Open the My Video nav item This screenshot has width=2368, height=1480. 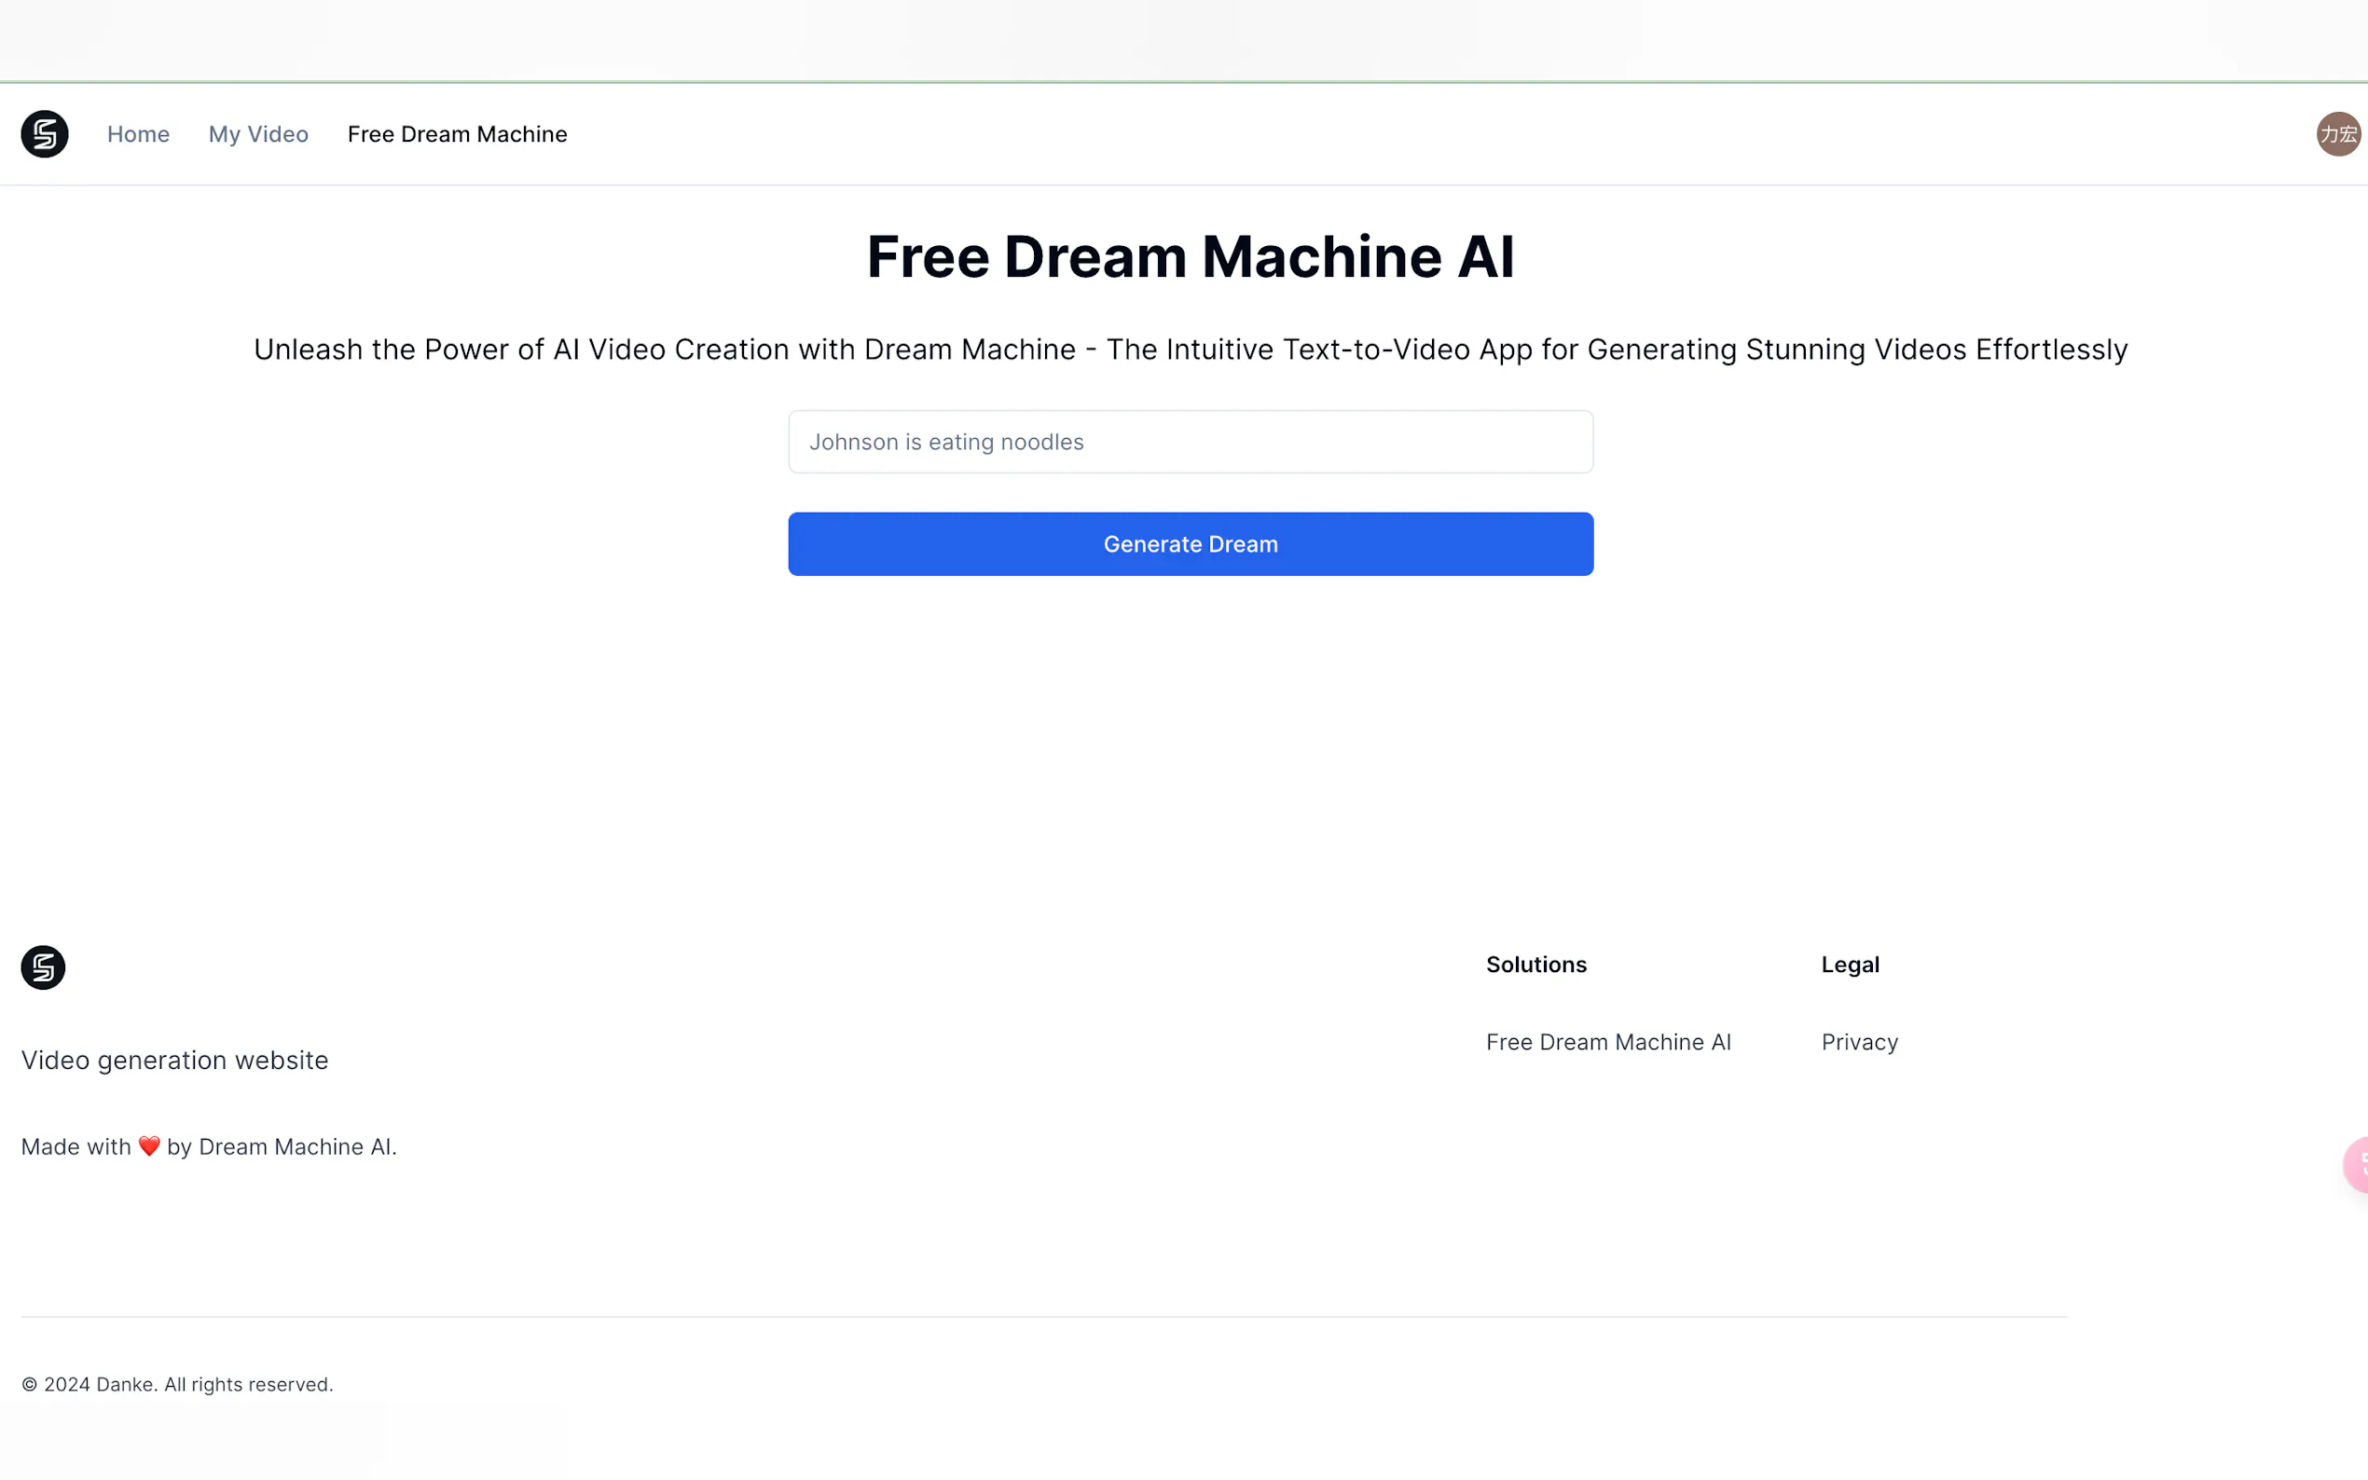(258, 134)
